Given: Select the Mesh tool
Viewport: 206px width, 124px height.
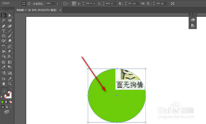Looking at the screenshot, I should click(x=4, y=62).
